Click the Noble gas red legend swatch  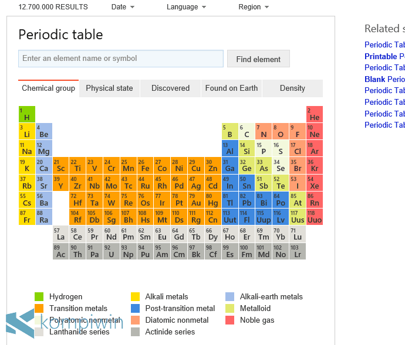(230, 320)
